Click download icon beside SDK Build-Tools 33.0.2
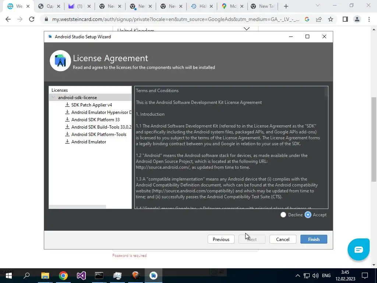The image size is (377, 283). pos(67,127)
